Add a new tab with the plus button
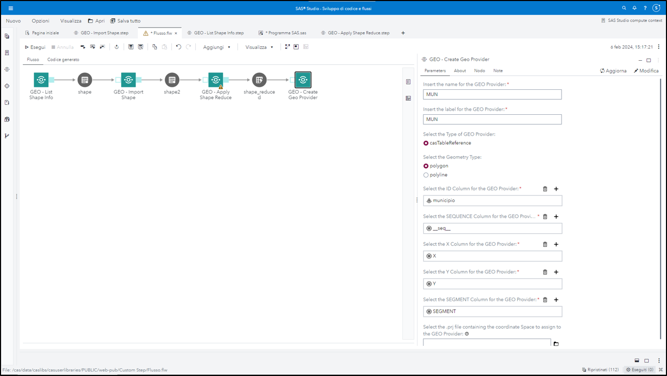This screenshot has width=667, height=376. (x=403, y=33)
